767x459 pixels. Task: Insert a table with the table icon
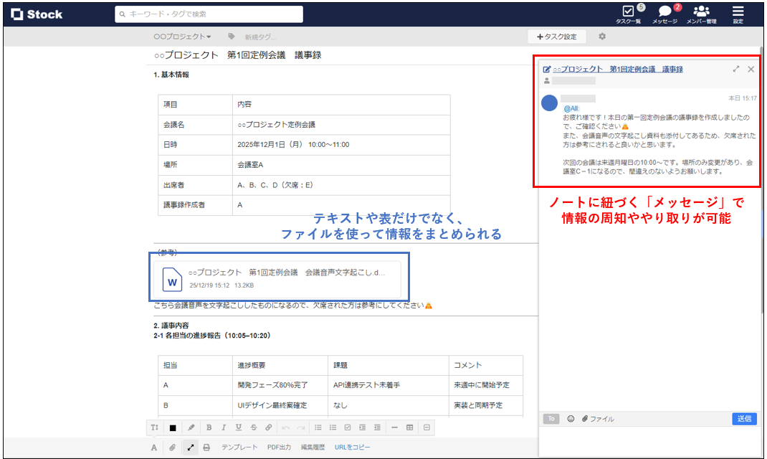[x=409, y=427]
